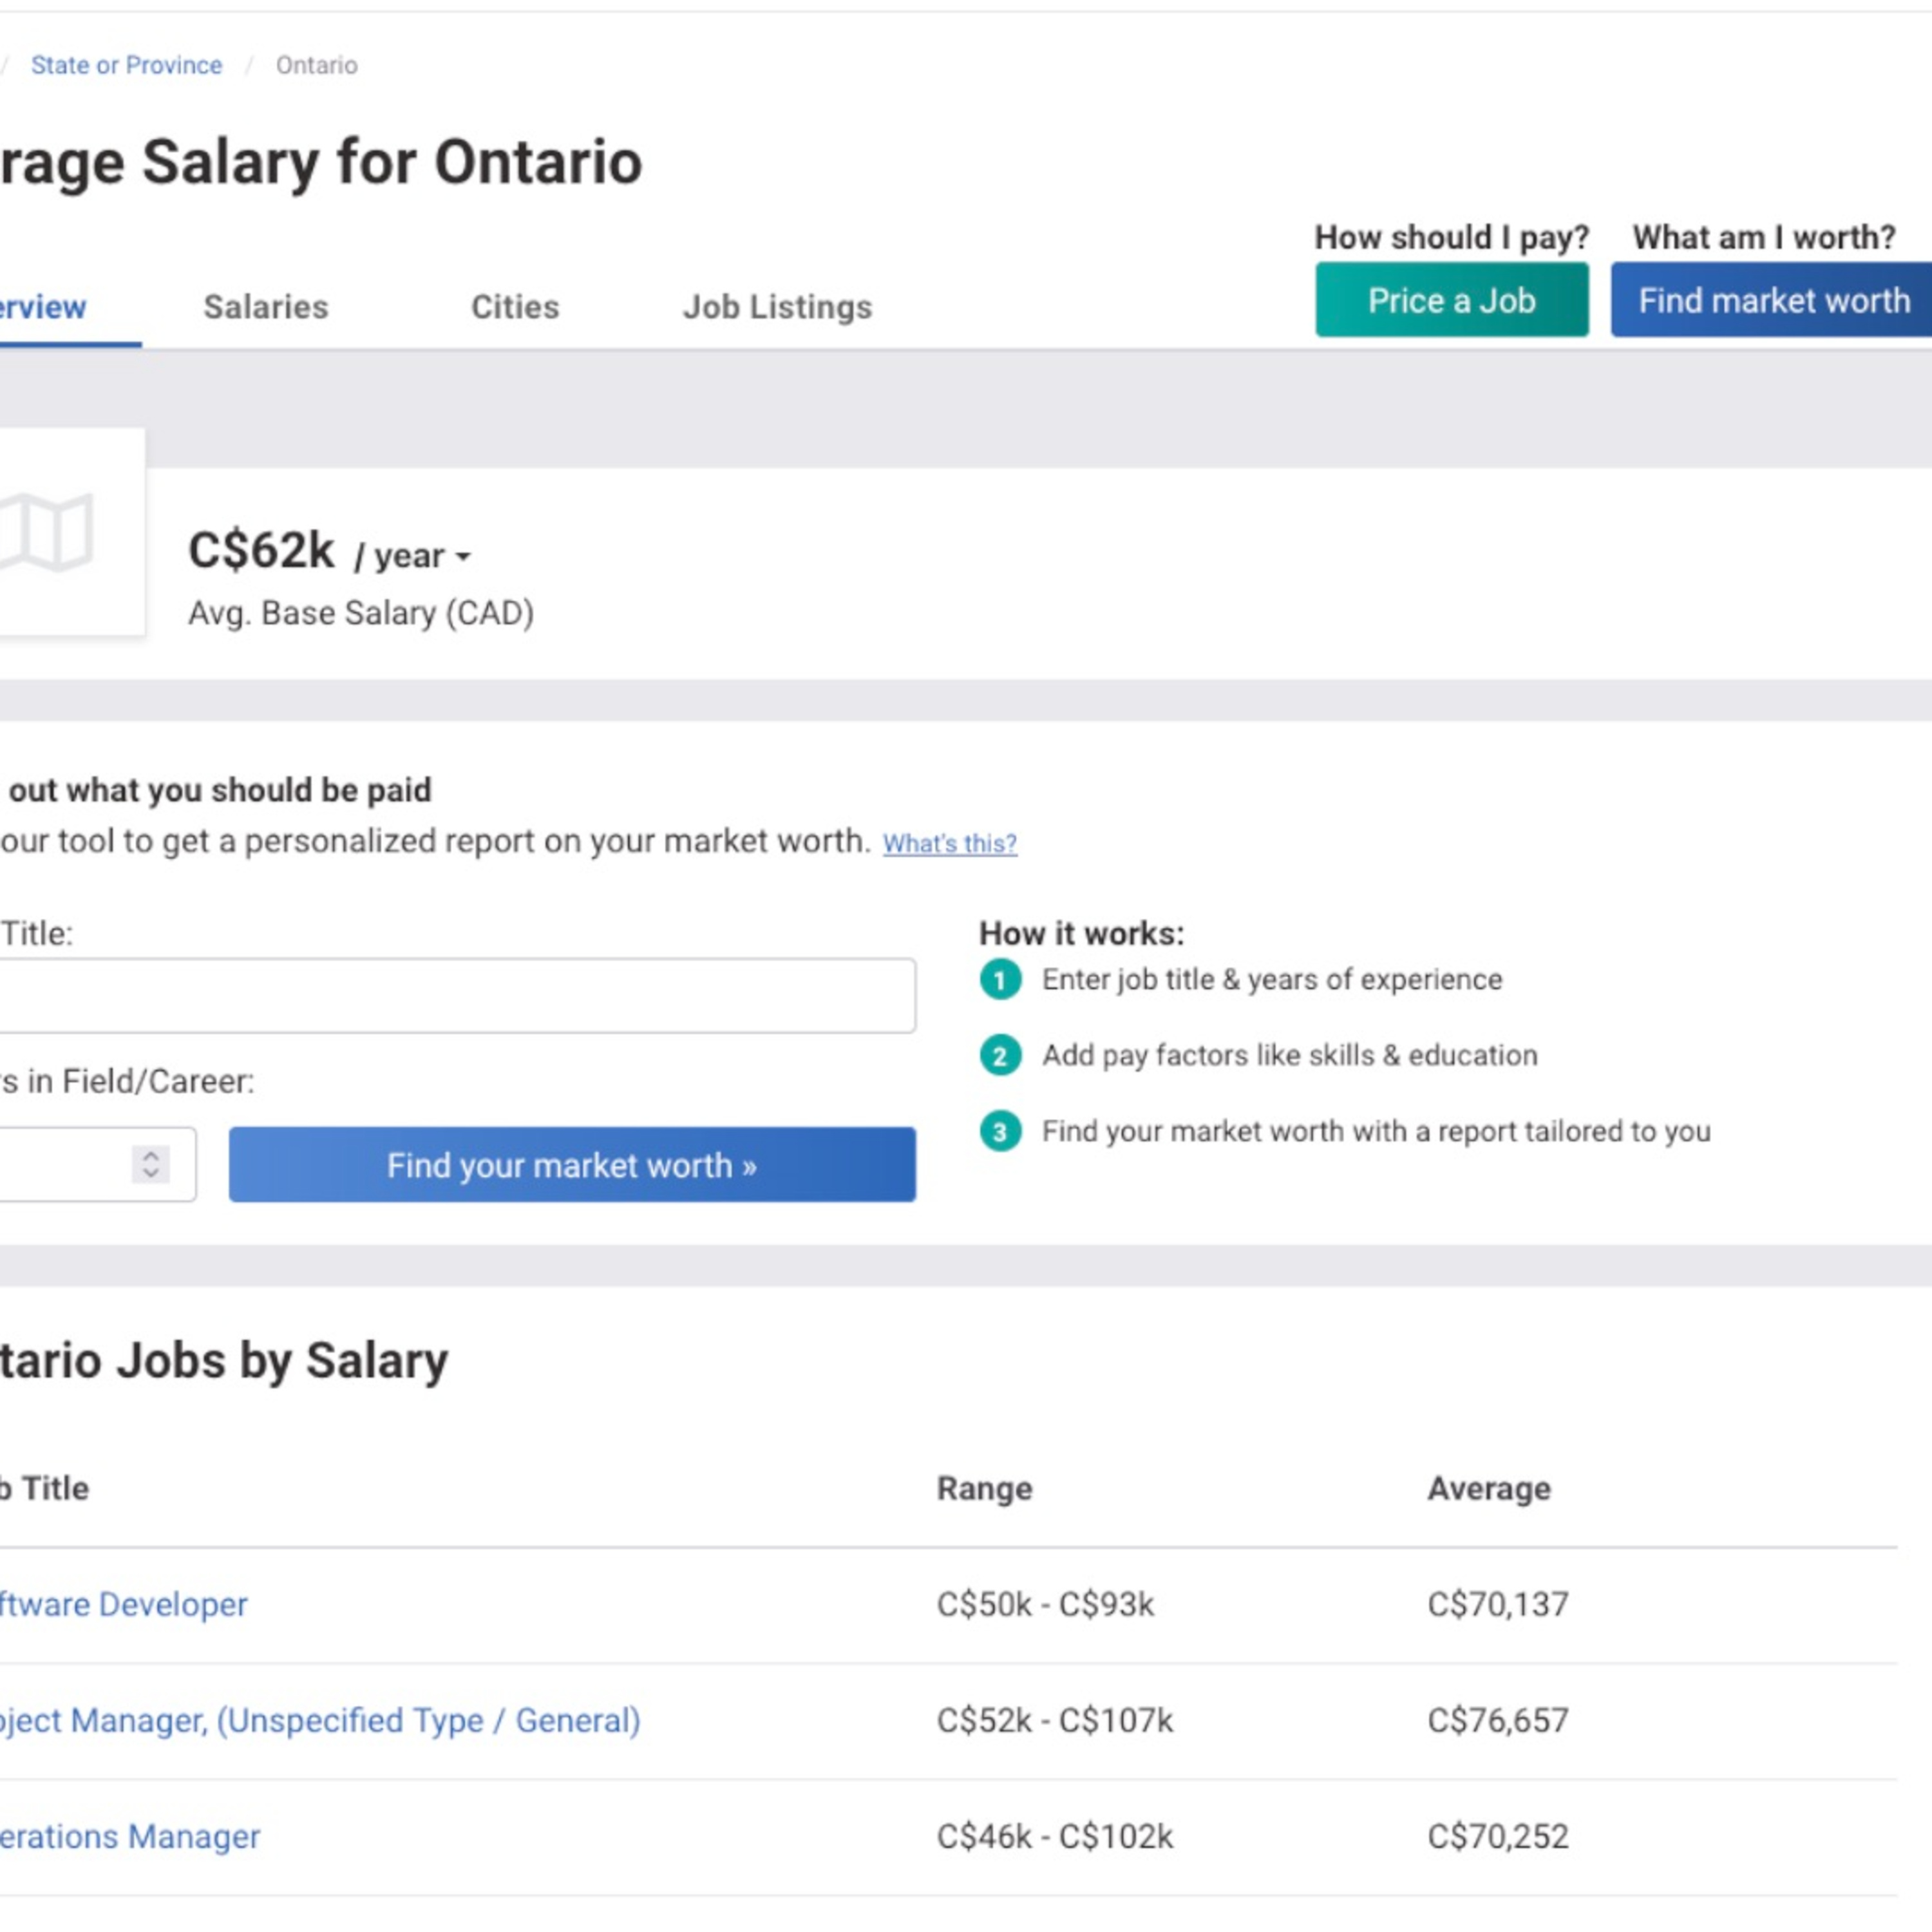1932x1932 pixels.
Task: Open the What's this? link
Action: [949, 844]
